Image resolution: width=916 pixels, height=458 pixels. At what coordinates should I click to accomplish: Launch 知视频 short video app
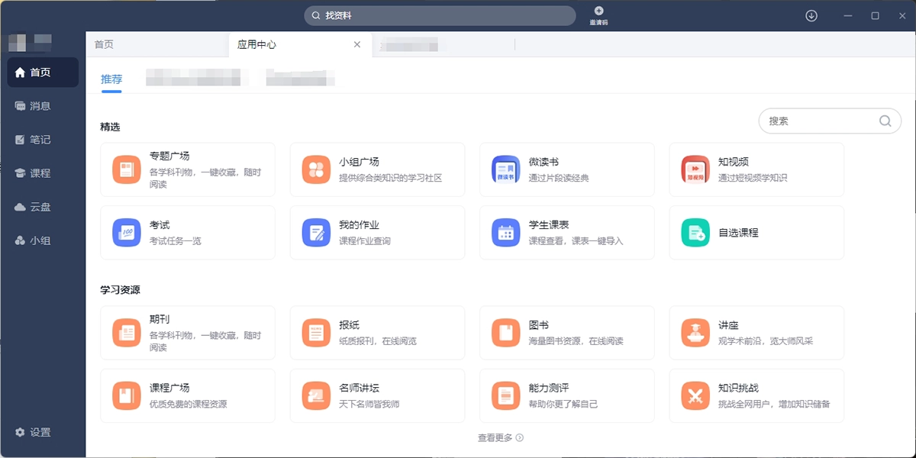(695, 169)
